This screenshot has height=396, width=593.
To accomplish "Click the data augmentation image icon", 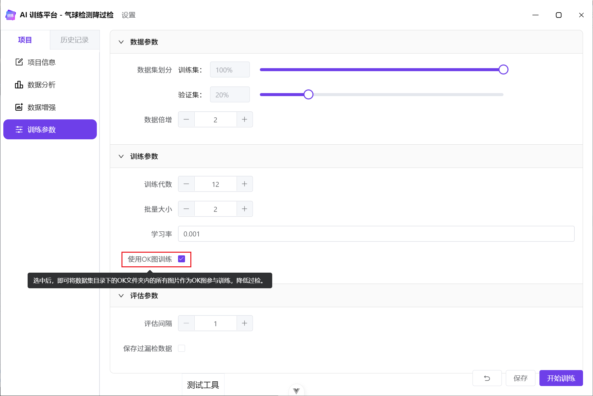I will tap(19, 107).
